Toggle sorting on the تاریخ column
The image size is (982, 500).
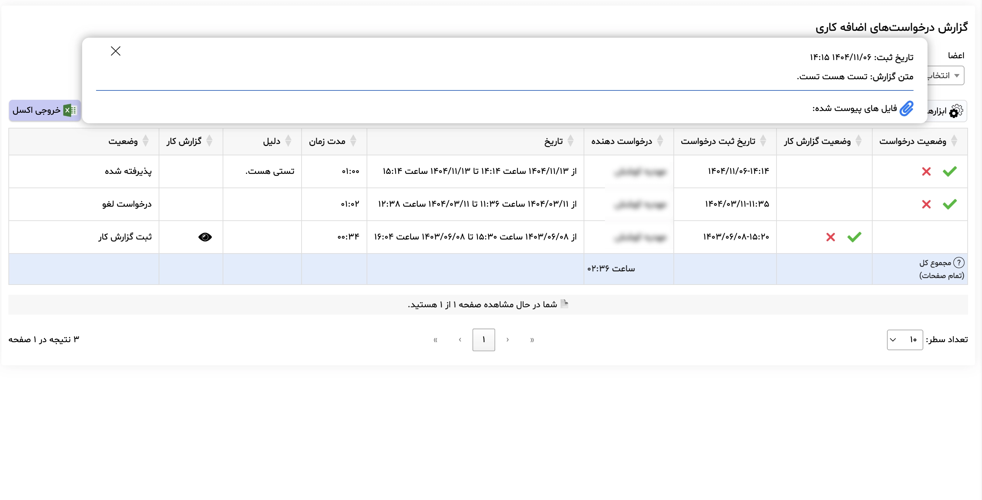tap(570, 141)
